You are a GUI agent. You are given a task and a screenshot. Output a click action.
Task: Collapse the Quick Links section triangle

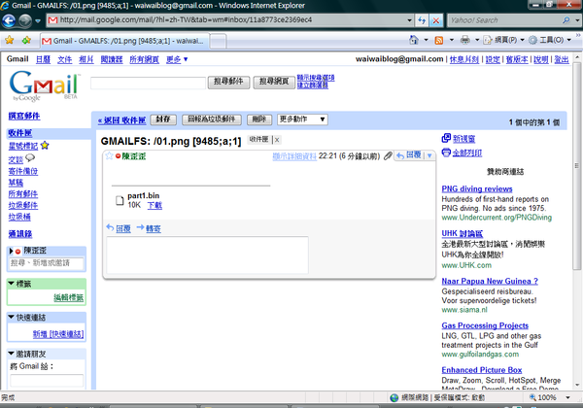coord(11,317)
